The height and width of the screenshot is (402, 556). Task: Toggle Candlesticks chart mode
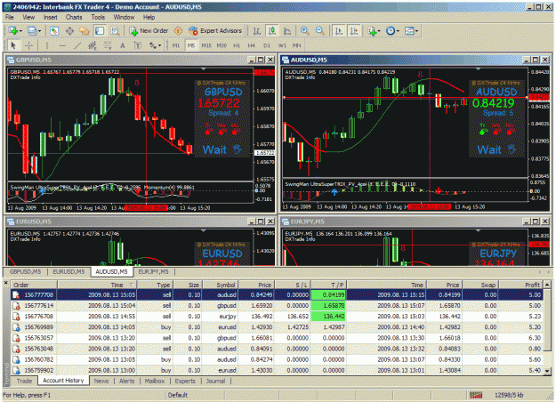coord(272,31)
